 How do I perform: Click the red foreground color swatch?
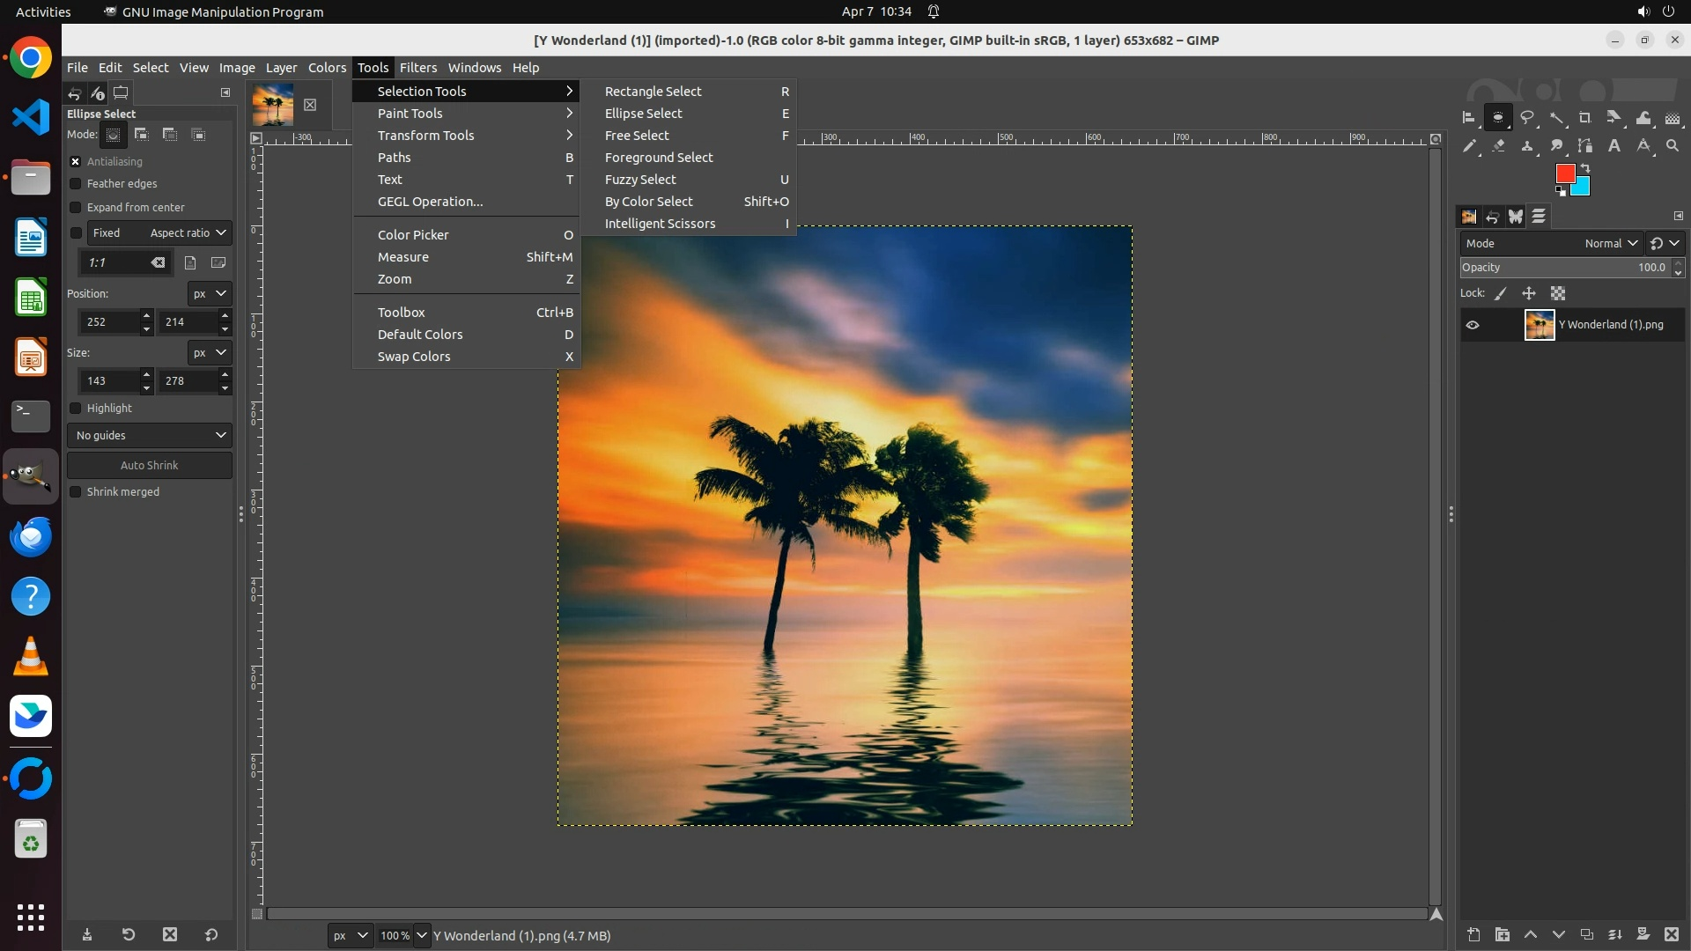click(x=1564, y=173)
